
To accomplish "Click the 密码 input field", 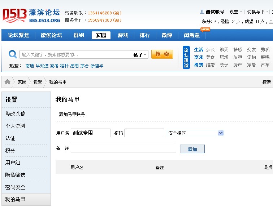I will point(144,133).
